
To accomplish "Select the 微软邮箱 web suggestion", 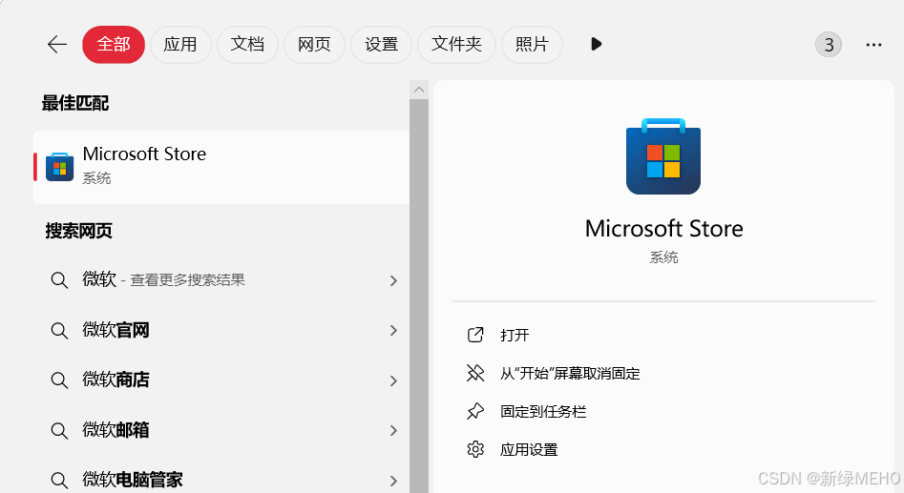I will click(221, 430).
